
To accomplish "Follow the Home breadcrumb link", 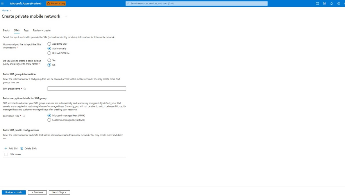I will point(5,10).
